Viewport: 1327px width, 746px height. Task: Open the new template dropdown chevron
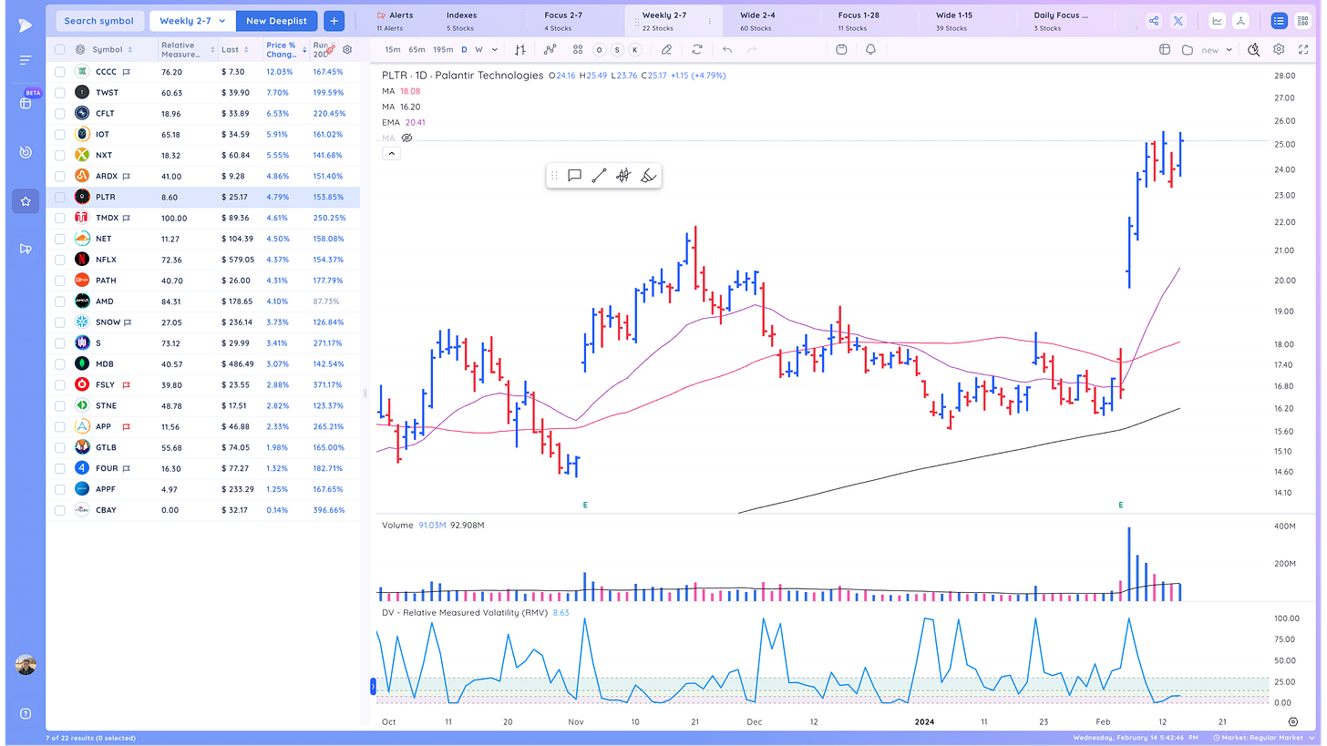(x=1229, y=50)
